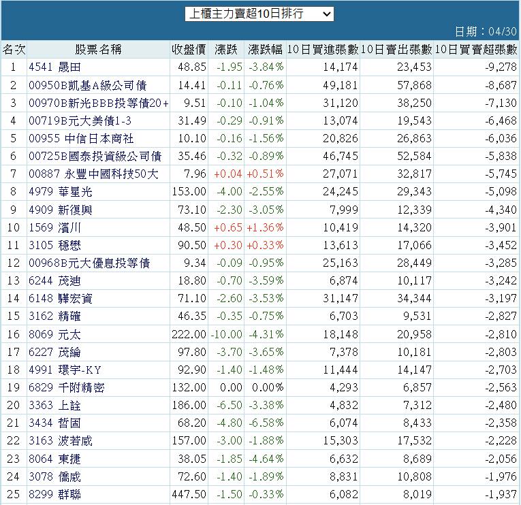Select stock 4979 華星光

(61, 191)
